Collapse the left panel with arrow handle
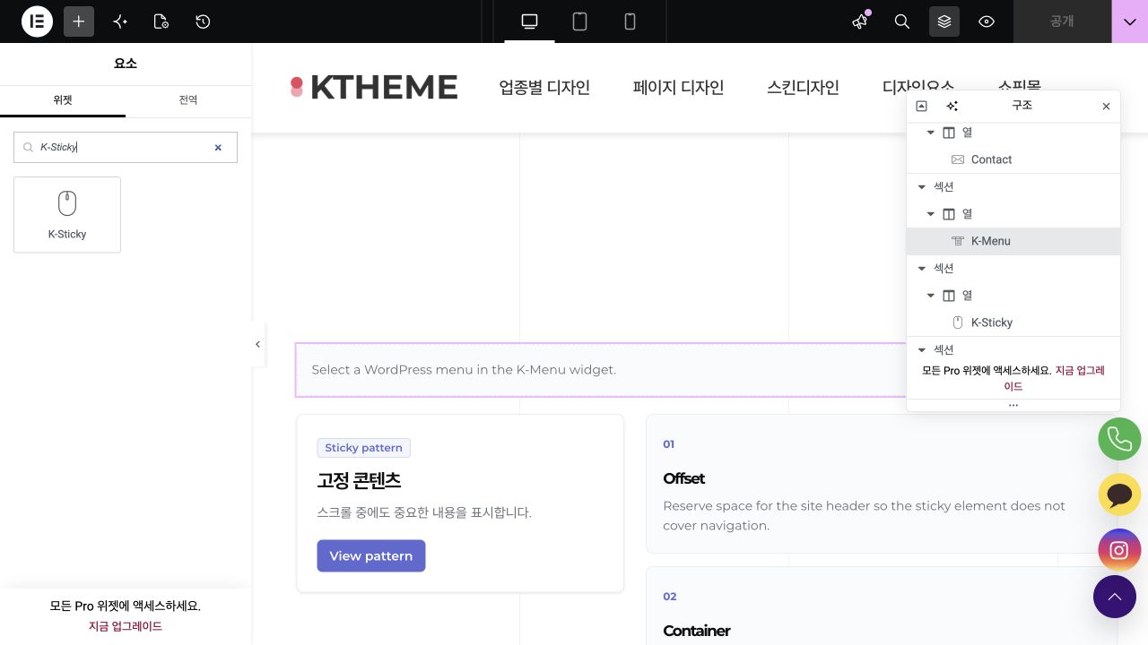Viewport: 1148px width, 645px height. [257, 344]
